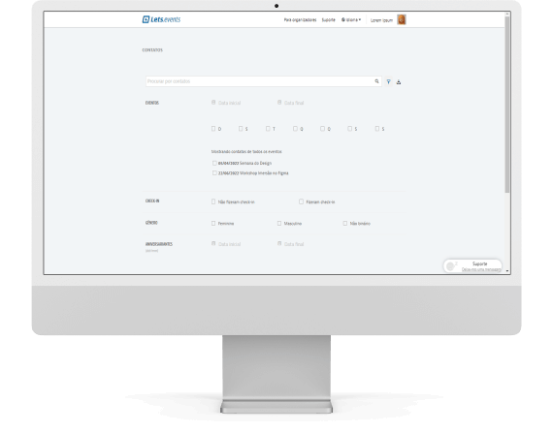Open the Lorem Ipsum user menu
Screen dimensions: 553x433
pyautogui.click(x=381, y=20)
